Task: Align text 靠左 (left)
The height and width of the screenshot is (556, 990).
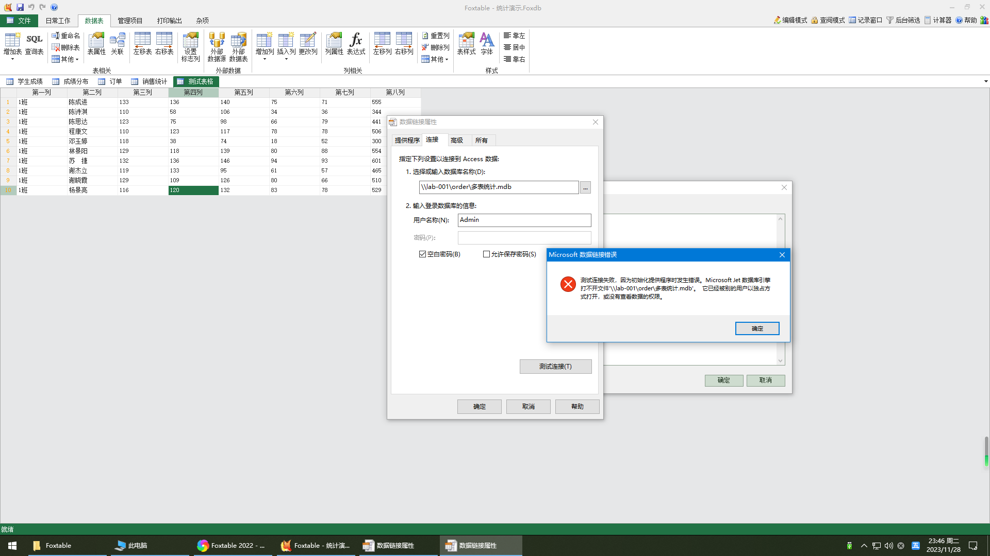Action: tap(514, 36)
